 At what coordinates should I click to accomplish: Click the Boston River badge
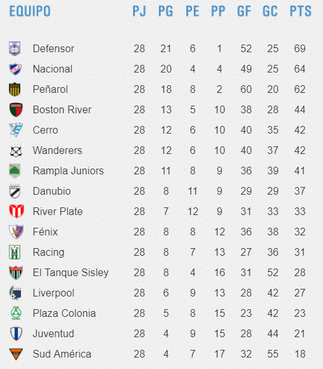click(x=16, y=110)
